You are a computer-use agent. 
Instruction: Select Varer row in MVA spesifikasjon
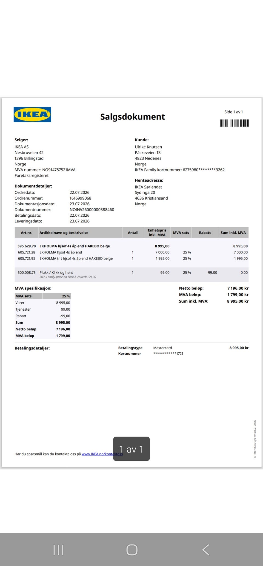click(43, 303)
